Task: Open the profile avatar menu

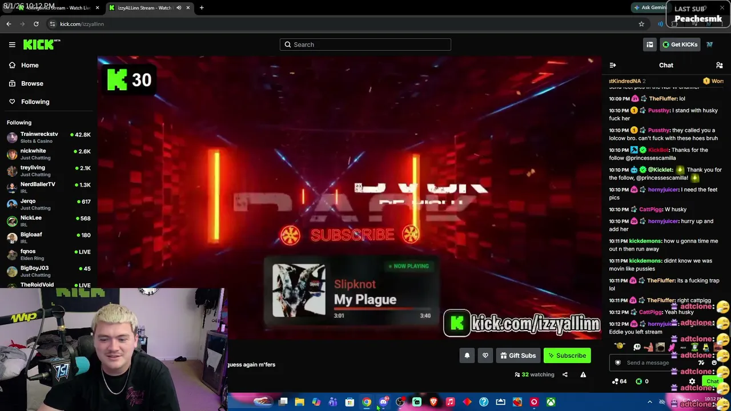Action: pos(710,45)
